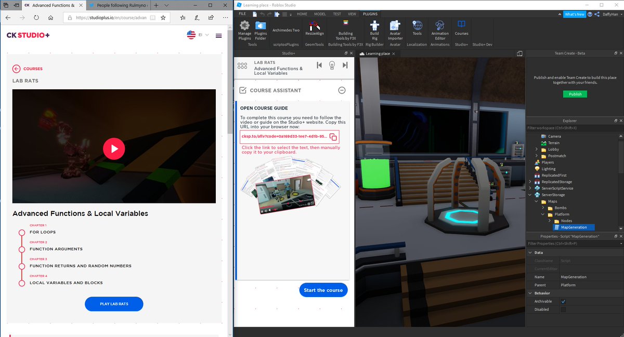This screenshot has height=337, width=624.
Task: Click the lightbulb hint icon
Action: [x=332, y=65]
